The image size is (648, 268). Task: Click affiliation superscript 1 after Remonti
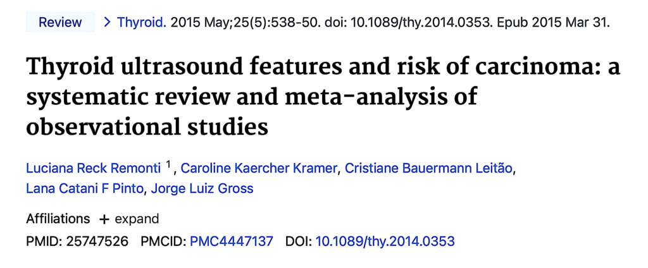click(x=169, y=166)
